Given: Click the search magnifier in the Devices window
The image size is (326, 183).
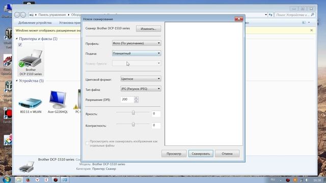Looking at the screenshot, I should pyautogui.click(x=312, y=15).
